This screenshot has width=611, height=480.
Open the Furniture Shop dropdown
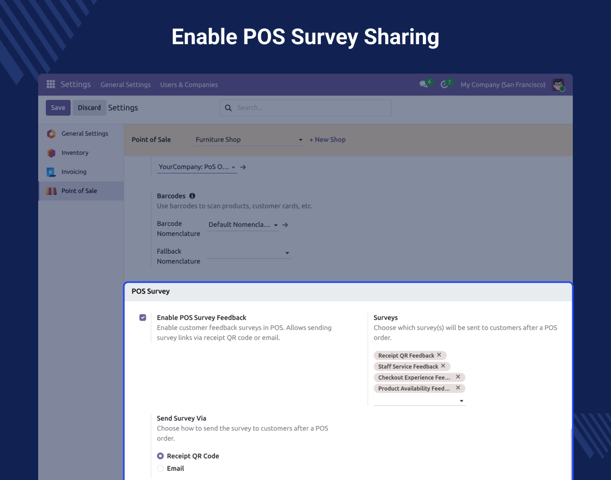pos(249,140)
